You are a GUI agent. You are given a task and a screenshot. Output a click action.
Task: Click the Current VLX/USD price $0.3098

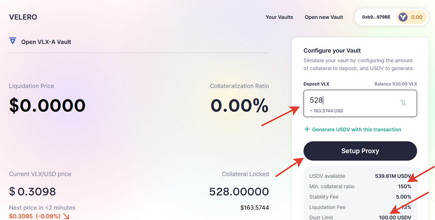[32, 192]
